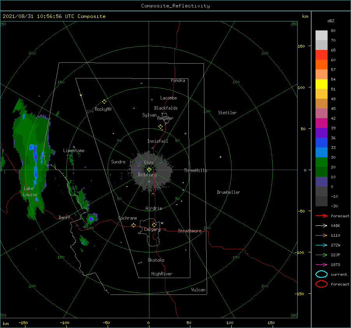
Task: Click the Lacombe label
Action: point(168,98)
